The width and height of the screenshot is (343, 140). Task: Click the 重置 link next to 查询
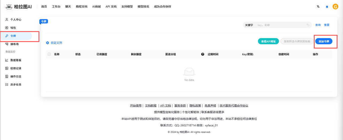[327, 25]
